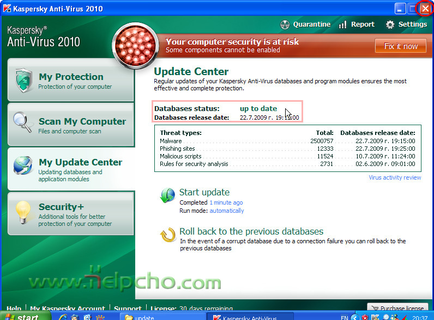
Task: Click the Malware total value 2500757
Action: click(322, 141)
